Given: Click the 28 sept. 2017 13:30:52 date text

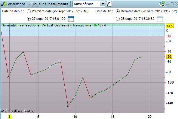Looking at the screenshot, I should pyautogui.click(x=137, y=19).
